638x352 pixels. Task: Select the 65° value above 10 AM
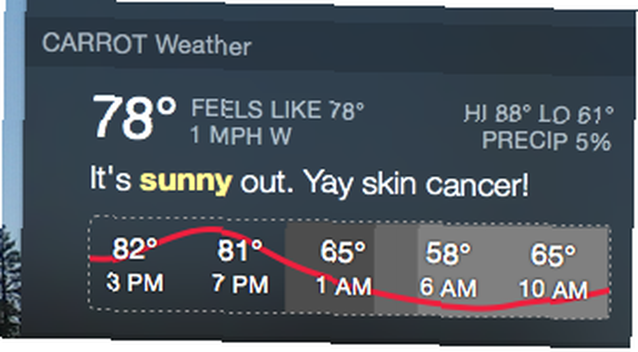[553, 255]
